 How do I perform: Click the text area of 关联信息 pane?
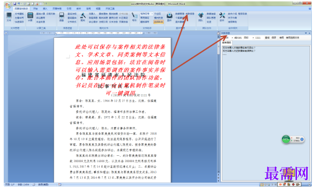266,113
